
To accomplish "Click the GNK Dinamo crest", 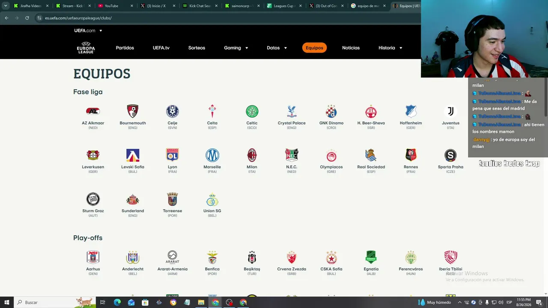I will [331, 112].
